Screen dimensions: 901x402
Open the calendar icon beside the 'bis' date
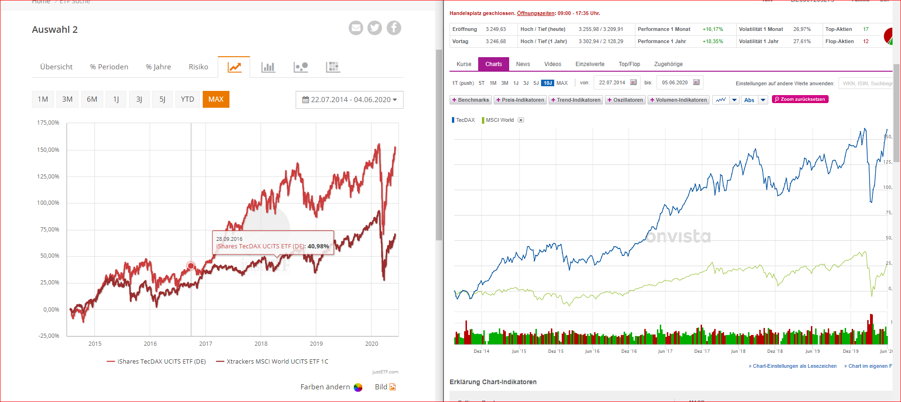(x=696, y=82)
